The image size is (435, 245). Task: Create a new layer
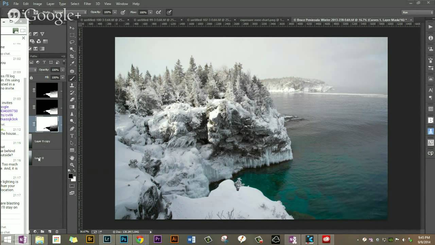point(50,232)
